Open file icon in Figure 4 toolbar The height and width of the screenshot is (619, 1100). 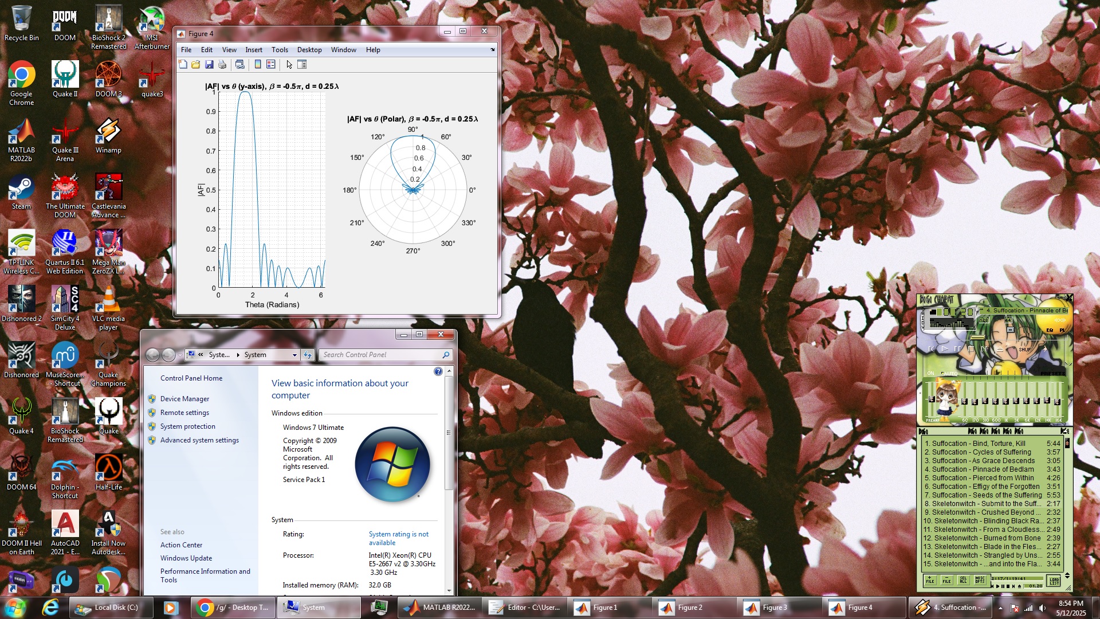[196, 65]
